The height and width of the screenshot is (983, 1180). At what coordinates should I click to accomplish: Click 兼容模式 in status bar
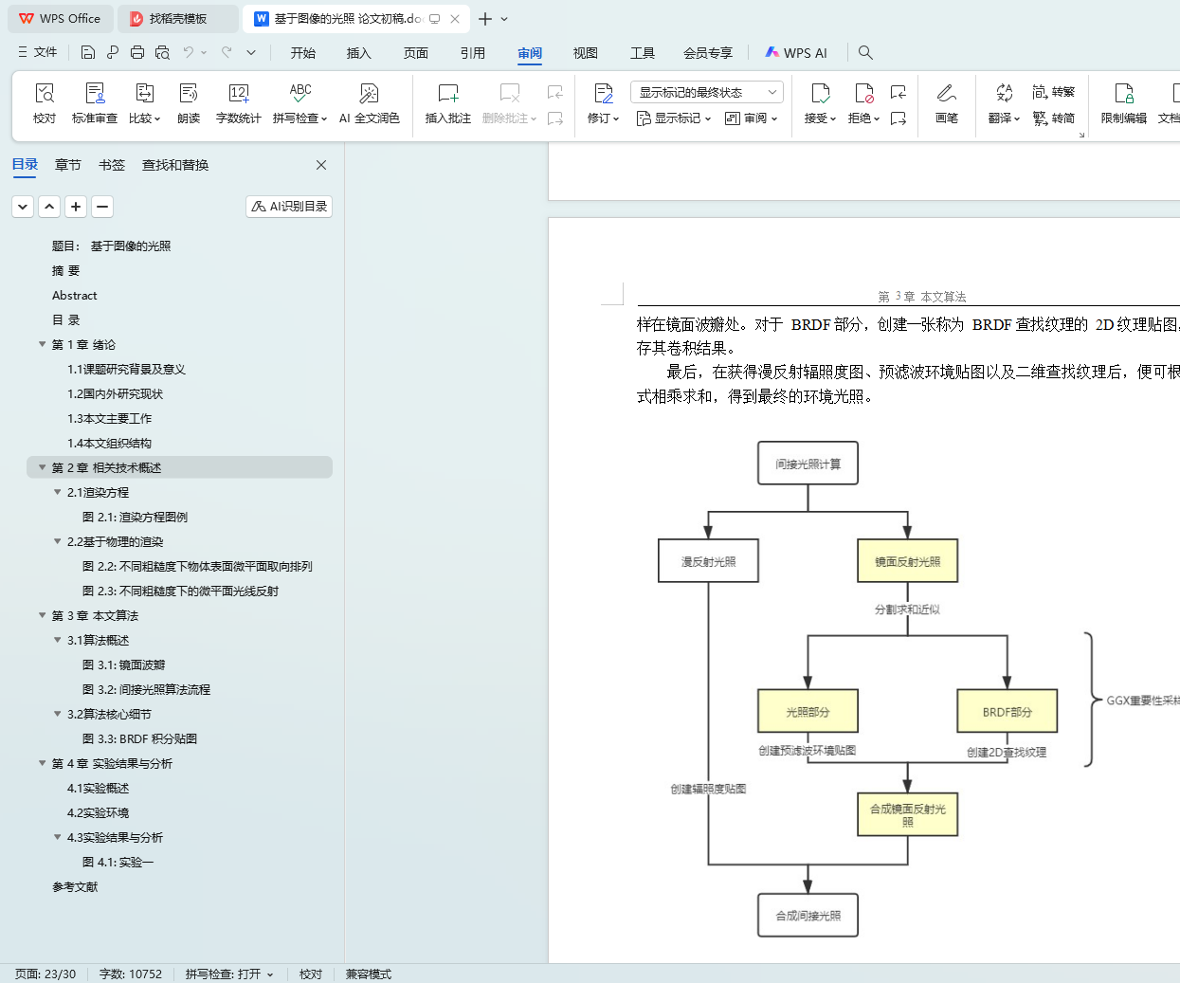point(369,974)
